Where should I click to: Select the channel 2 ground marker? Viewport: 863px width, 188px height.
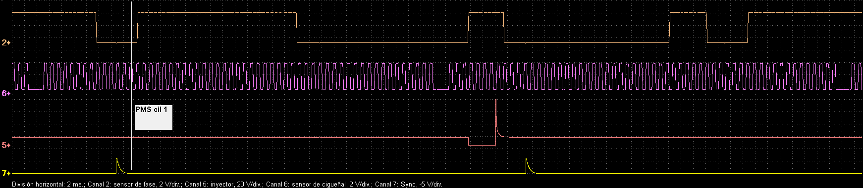coord(6,43)
